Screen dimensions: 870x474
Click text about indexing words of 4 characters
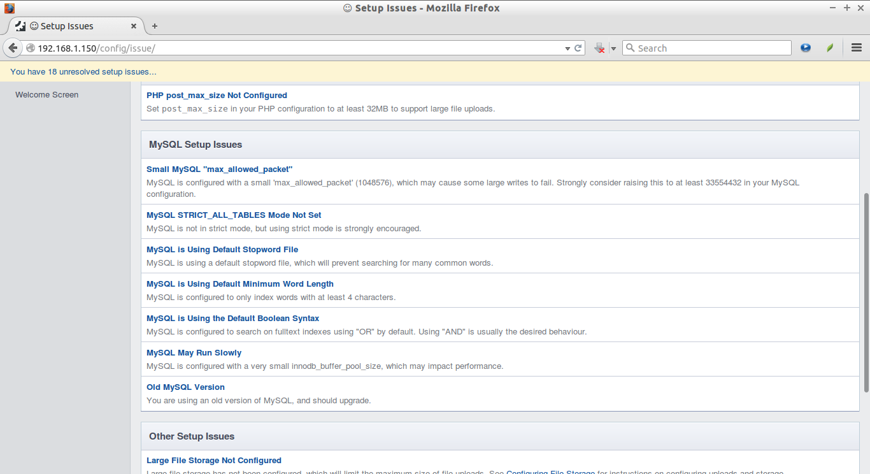(271, 298)
